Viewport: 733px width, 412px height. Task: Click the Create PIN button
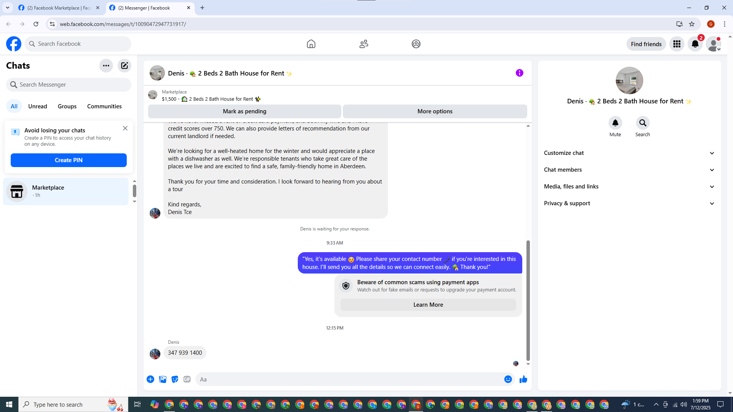pos(69,160)
